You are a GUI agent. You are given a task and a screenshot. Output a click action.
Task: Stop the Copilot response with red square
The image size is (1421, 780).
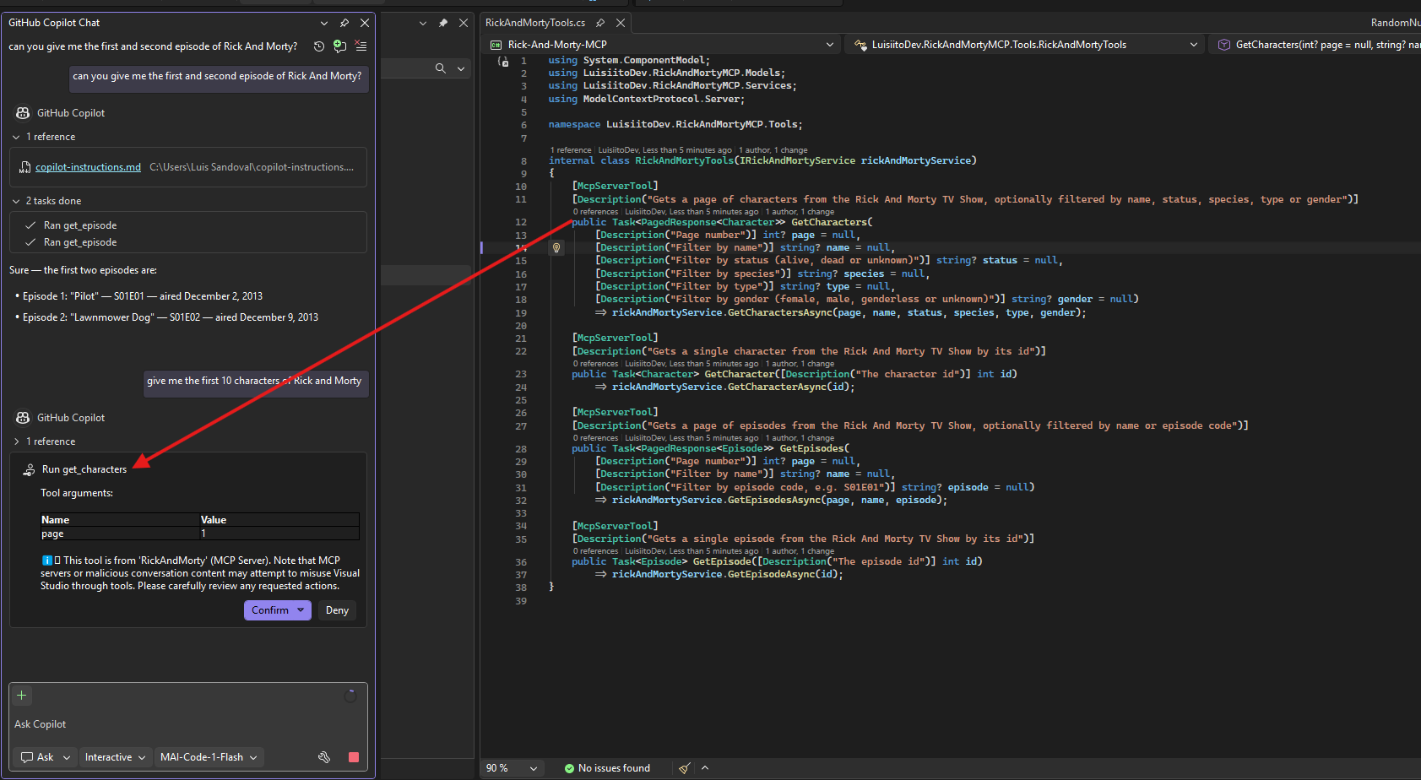(354, 757)
